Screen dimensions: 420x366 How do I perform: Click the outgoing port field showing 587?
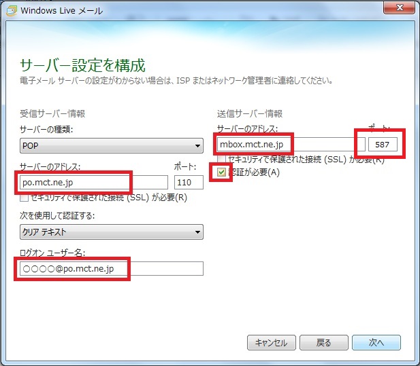point(383,145)
